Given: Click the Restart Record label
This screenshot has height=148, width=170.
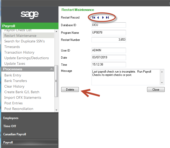Looking at the screenshot, I should click(x=70, y=18).
